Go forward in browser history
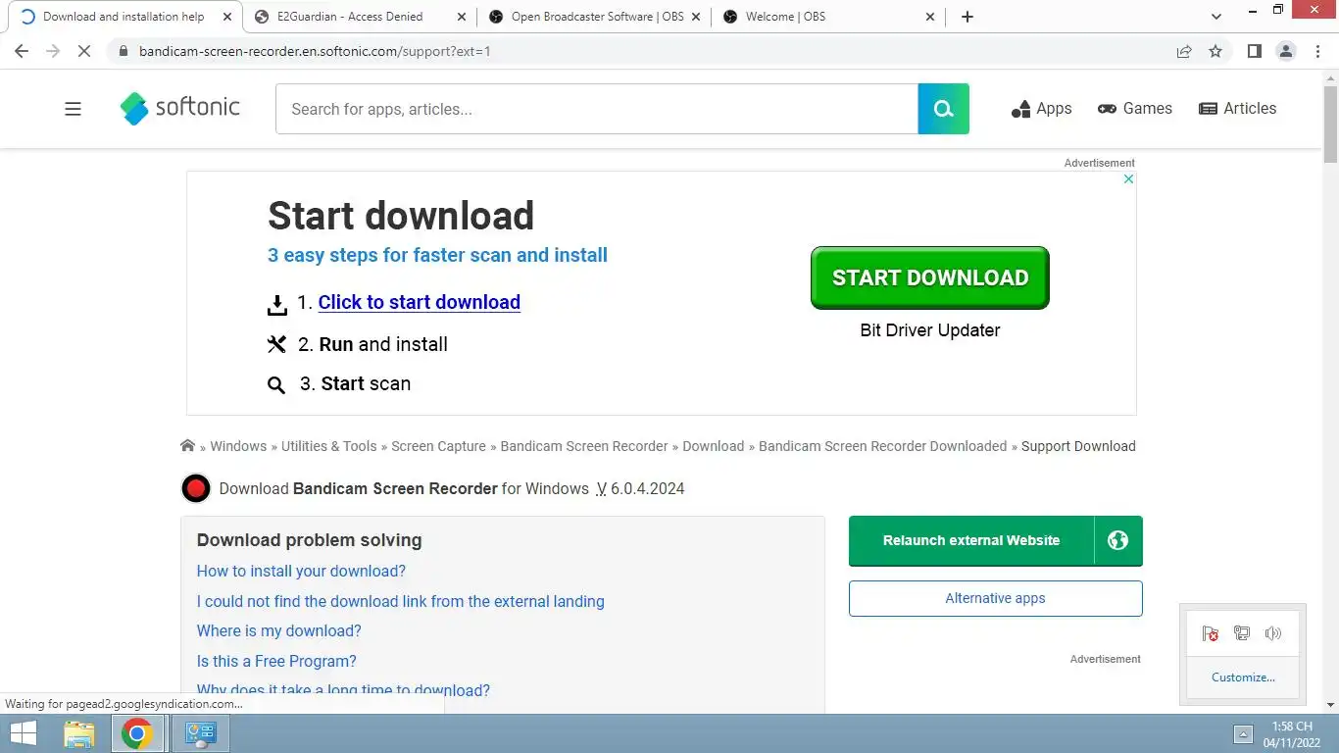1339x753 pixels. click(53, 51)
